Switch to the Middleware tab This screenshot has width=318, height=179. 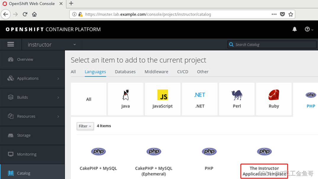[x=156, y=72]
